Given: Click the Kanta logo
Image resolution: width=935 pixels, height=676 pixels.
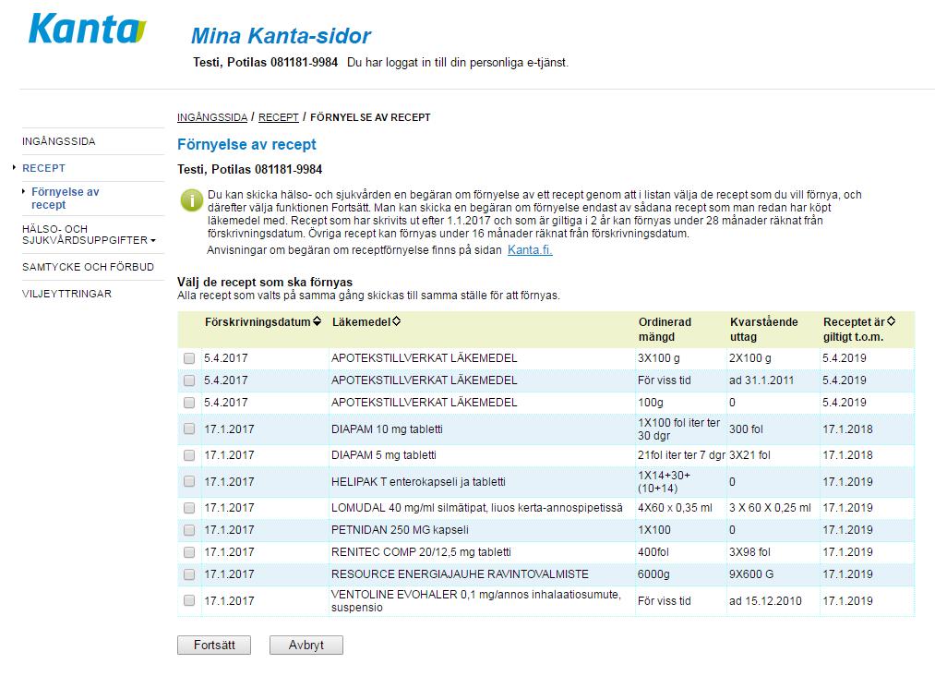Looking at the screenshot, I should tap(87, 29).
